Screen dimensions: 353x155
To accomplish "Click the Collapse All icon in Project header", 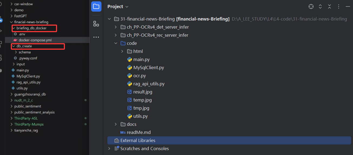I will pyautogui.click(x=329, y=6).
